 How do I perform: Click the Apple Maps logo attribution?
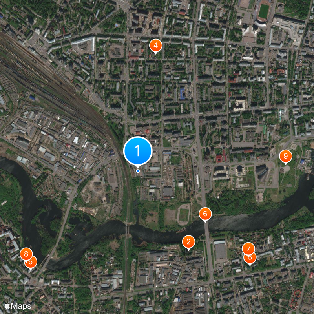coord(18,306)
